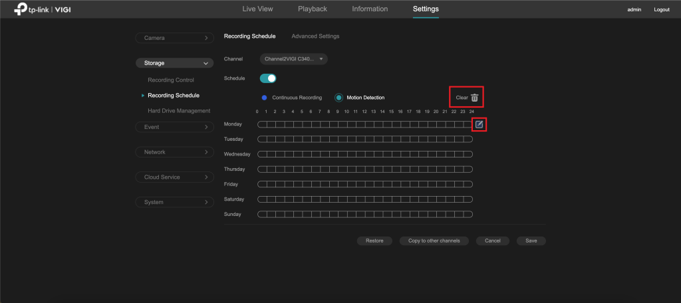Click the Sunday schedule timeline bar
681x303 pixels.
(x=365, y=215)
